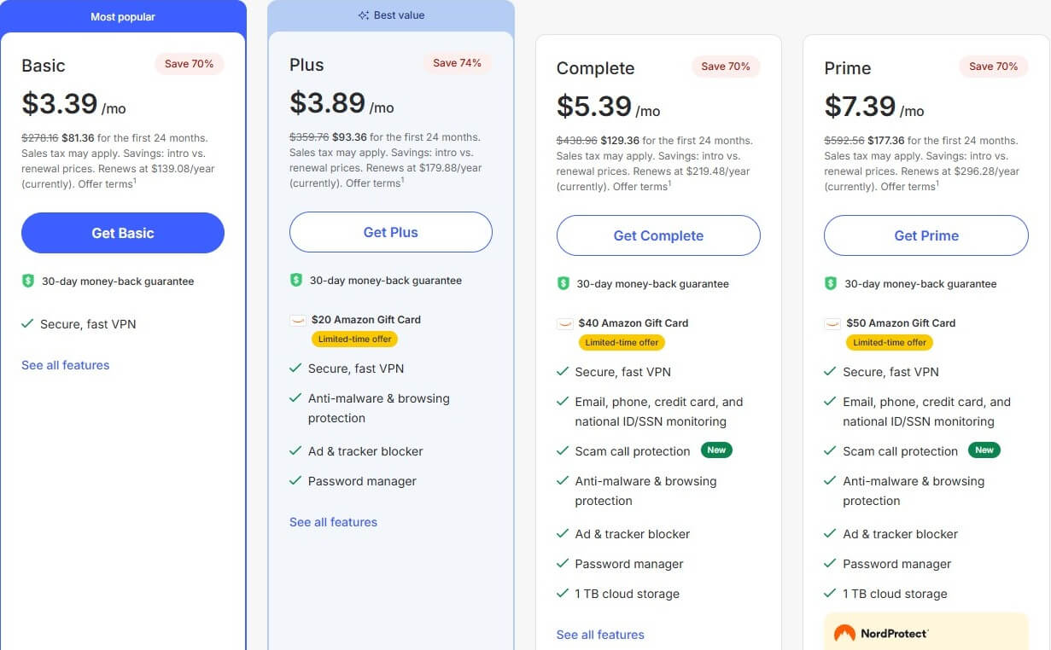Click the guarantee shield icon on Complete plan
Screen dimensions: 1051x650
pyautogui.click(x=565, y=283)
